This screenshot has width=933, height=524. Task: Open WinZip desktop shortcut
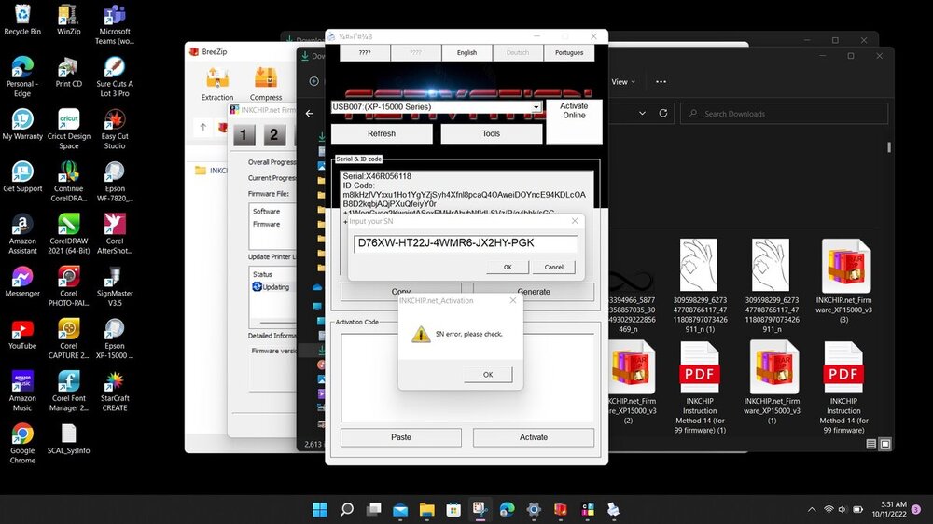click(x=68, y=19)
